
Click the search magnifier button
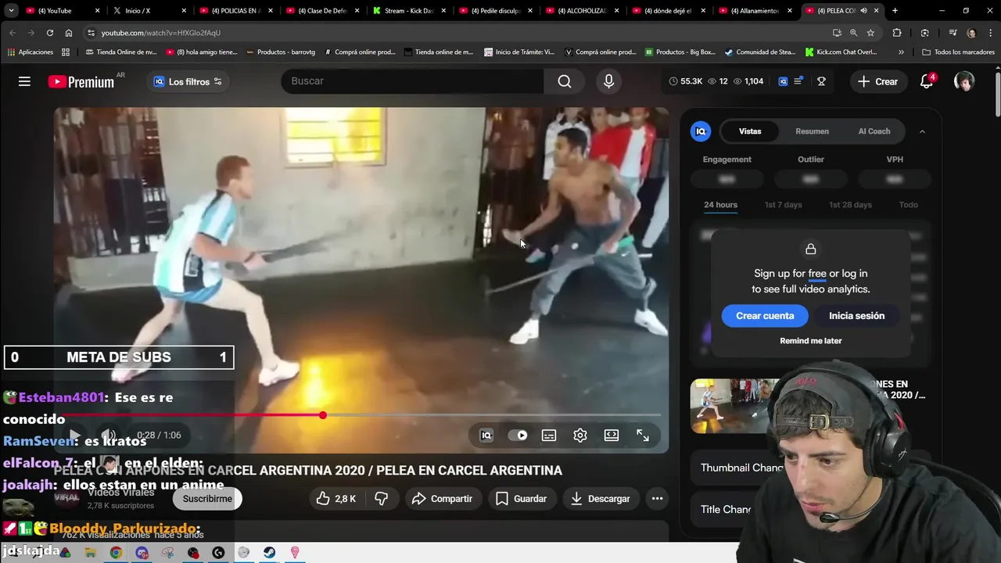pos(565,81)
